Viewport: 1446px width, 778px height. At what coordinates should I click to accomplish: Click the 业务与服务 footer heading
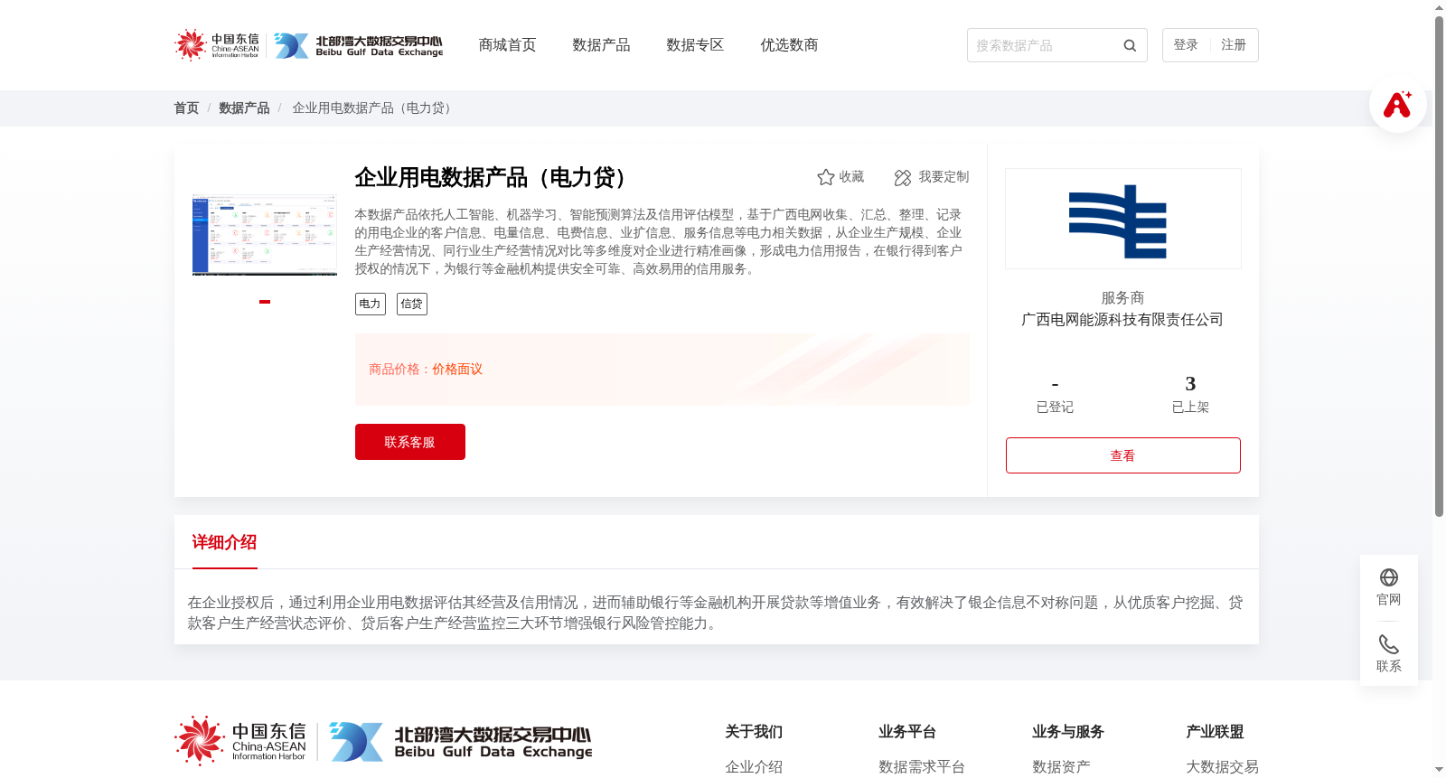pos(1068,732)
